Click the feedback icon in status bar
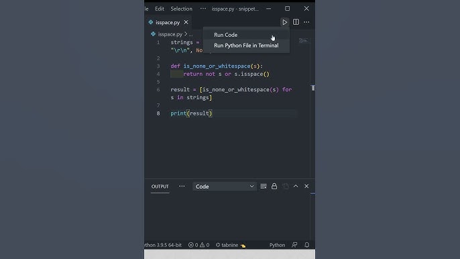The width and height of the screenshot is (460, 259). 294,245
